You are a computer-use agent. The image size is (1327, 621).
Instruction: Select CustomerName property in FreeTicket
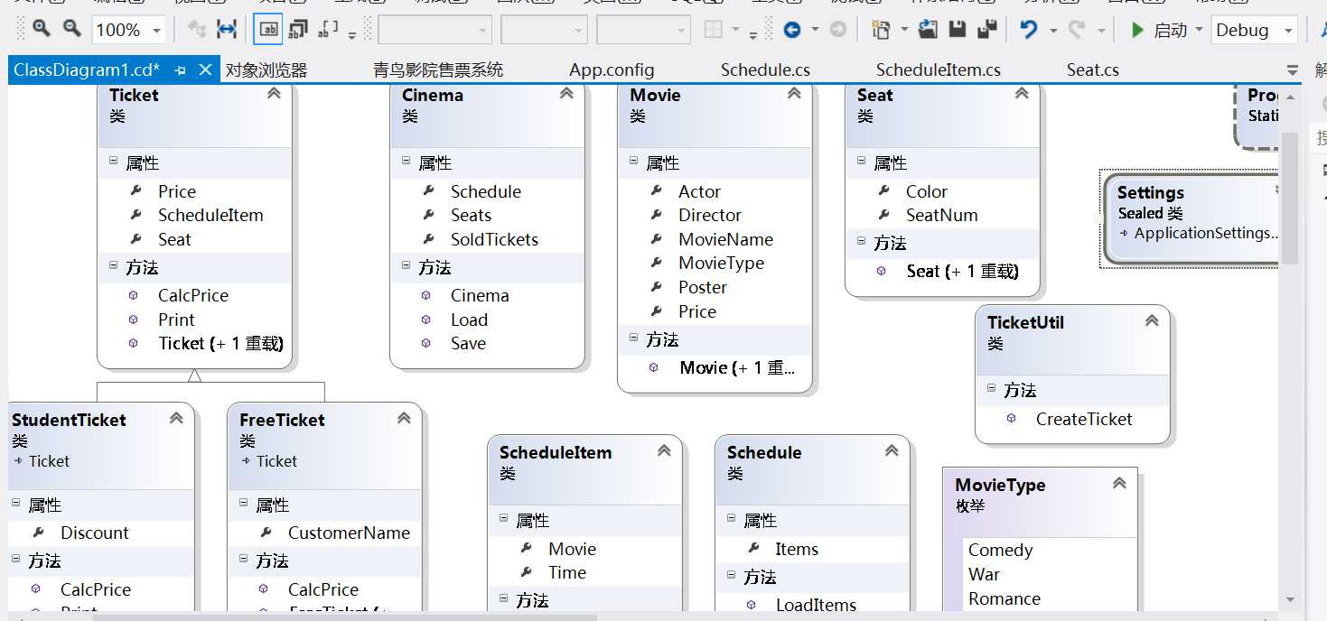[x=349, y=533]
